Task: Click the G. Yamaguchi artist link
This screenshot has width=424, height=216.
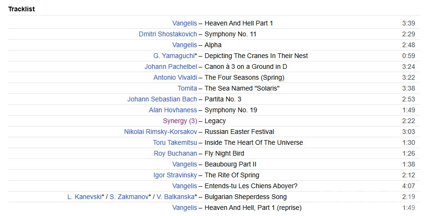Action: click(x=174, y=56)
